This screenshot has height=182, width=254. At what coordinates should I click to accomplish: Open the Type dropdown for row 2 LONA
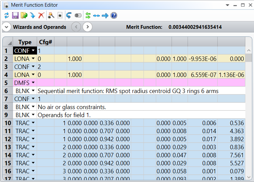pos(33,59)
